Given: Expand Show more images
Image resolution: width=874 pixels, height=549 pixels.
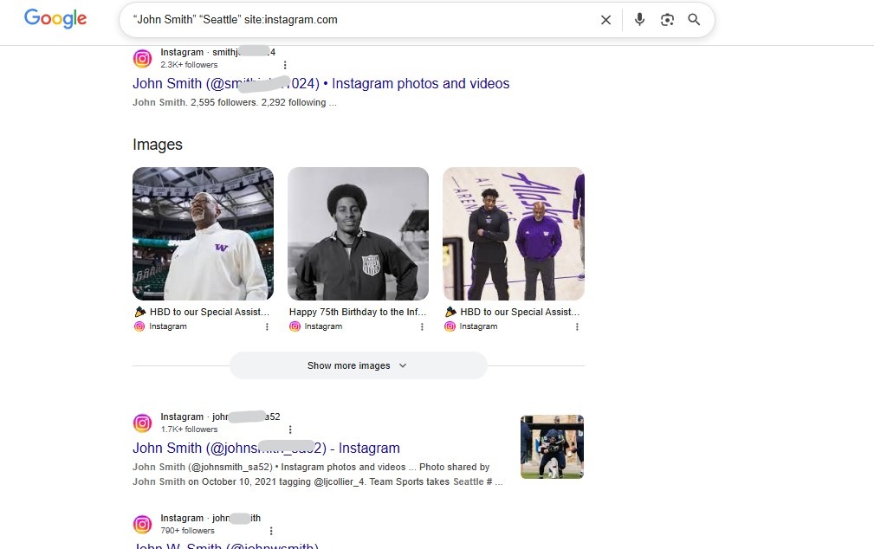Looking at the screenshot, I should [x=357, y=365].
